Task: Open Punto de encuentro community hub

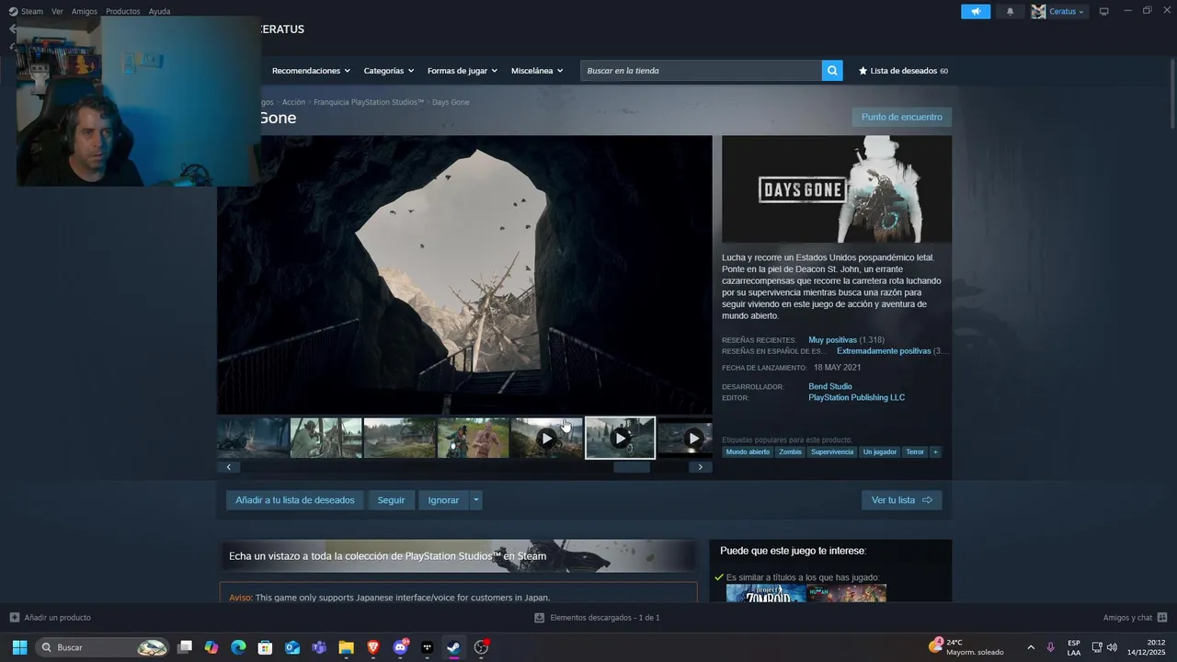Action: coord(901,117)
